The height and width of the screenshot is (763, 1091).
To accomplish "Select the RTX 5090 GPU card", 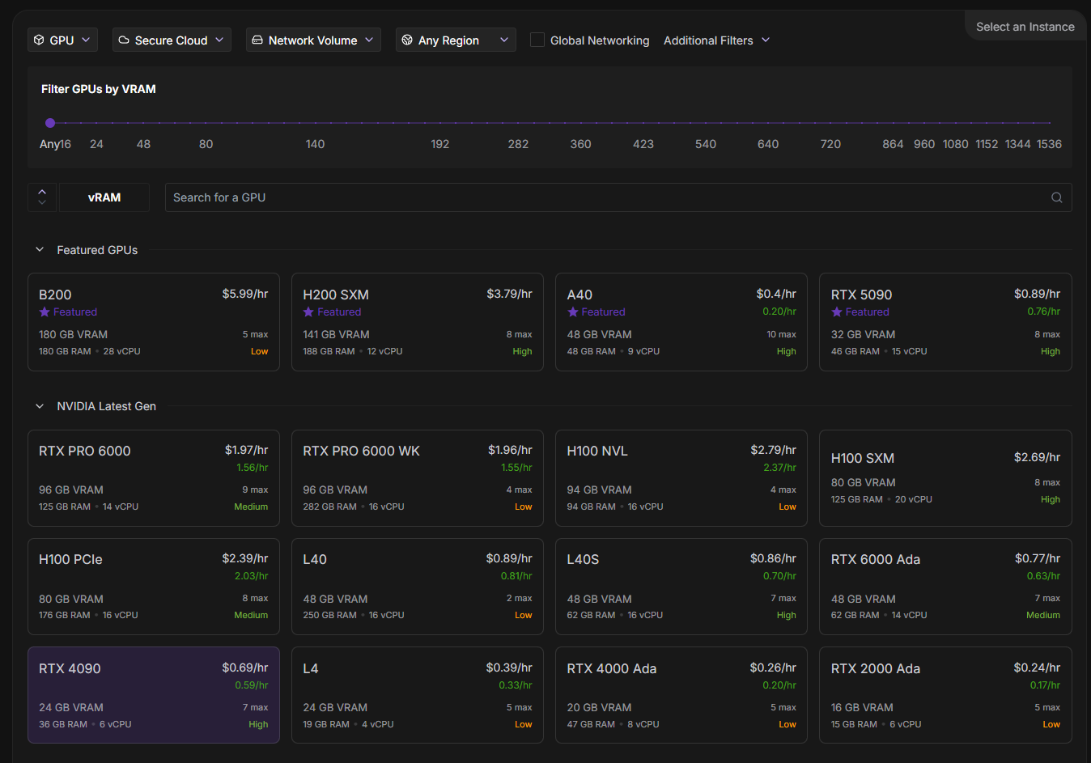I will pyautogui.click(x=945, y=322).
